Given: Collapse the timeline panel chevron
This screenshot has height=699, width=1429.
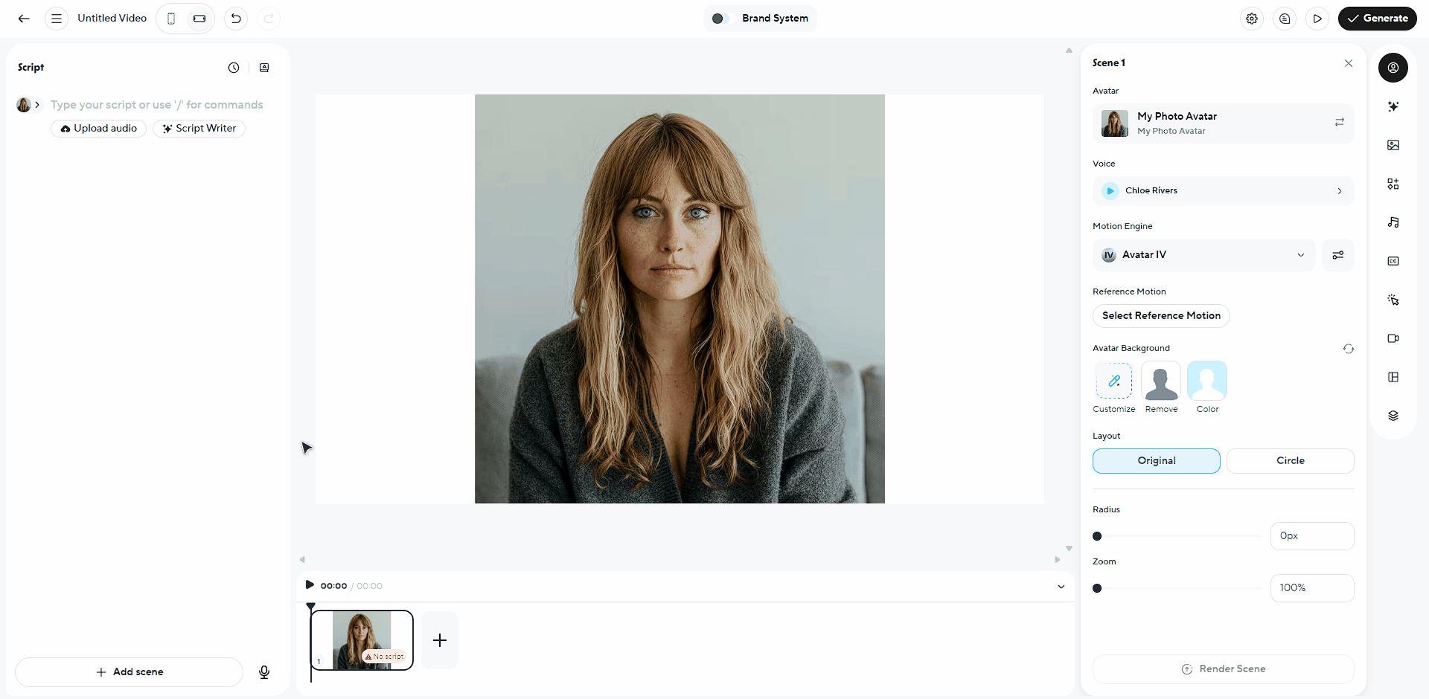Looking at the screenshot, I should [1061, 587].
